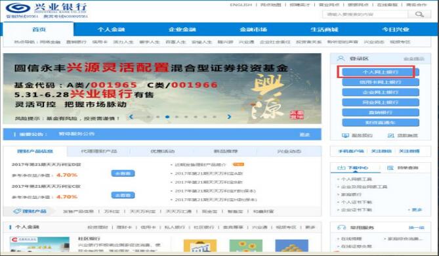Open the 金融市场 navigation menu
The height and width of the screenshot is (256, 439).
pyautogui.click(x=253, y=30)
